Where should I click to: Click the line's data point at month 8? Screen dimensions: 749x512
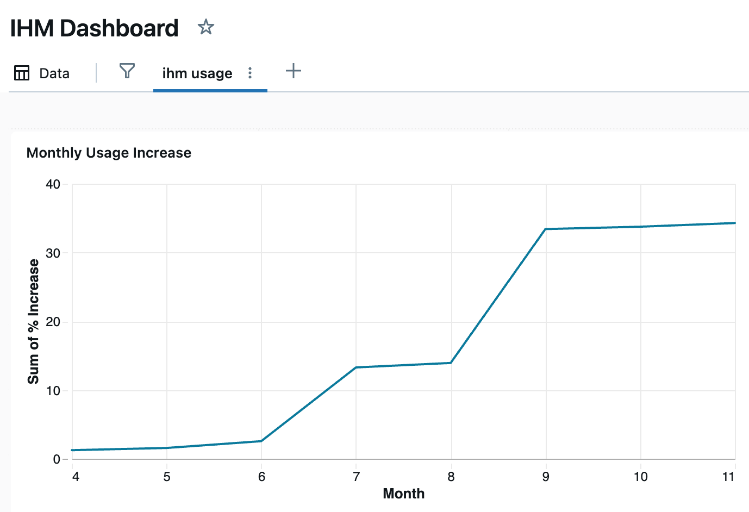pos(451,363)
